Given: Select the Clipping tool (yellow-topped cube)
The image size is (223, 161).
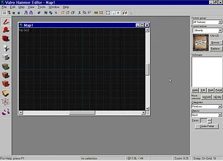Looking at the screenshot, I should click(6, 94).
